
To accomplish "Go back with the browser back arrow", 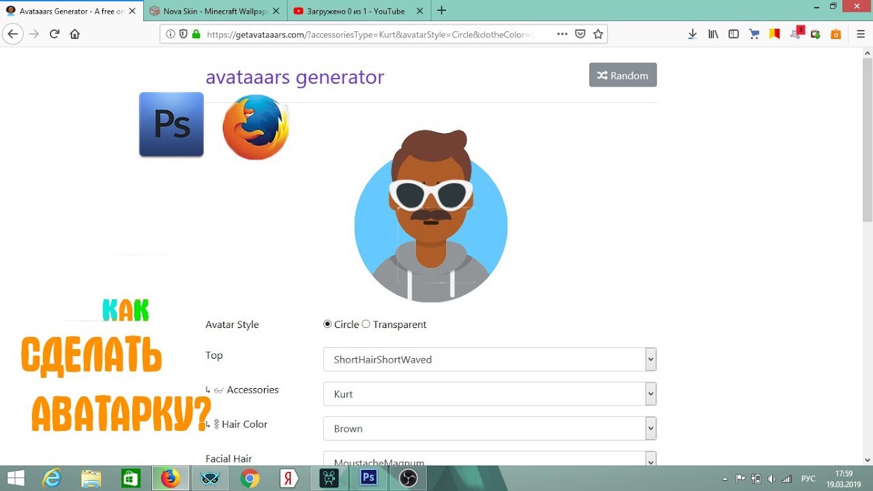I will (x=12, y=34).
